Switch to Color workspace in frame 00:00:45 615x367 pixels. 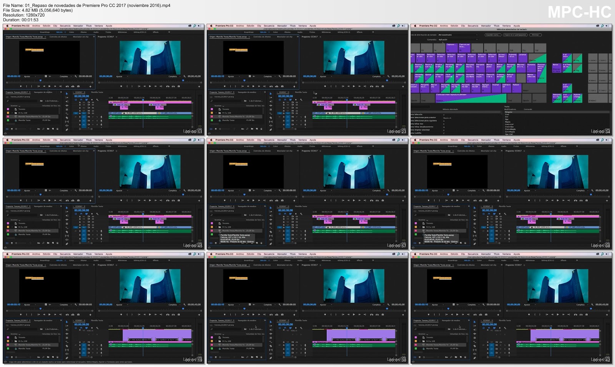[x=71, y=146]
